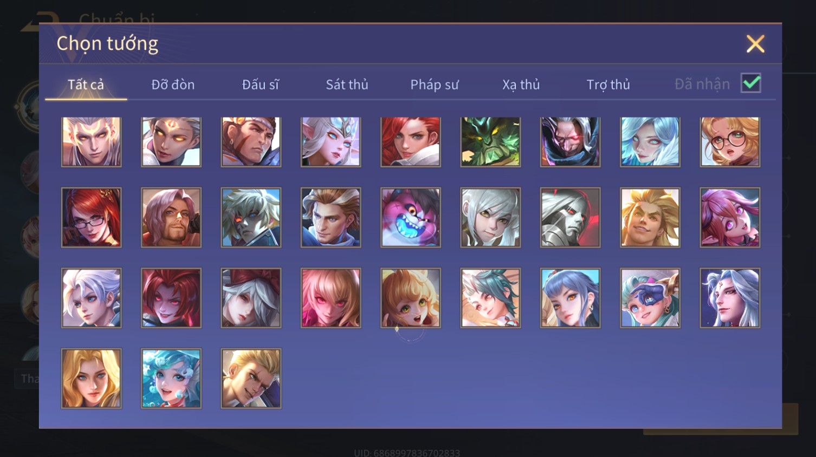Viewport: 816px width, 457px height.
Task: Select the silver armored knight hero
Action: [x=570, y=218]
